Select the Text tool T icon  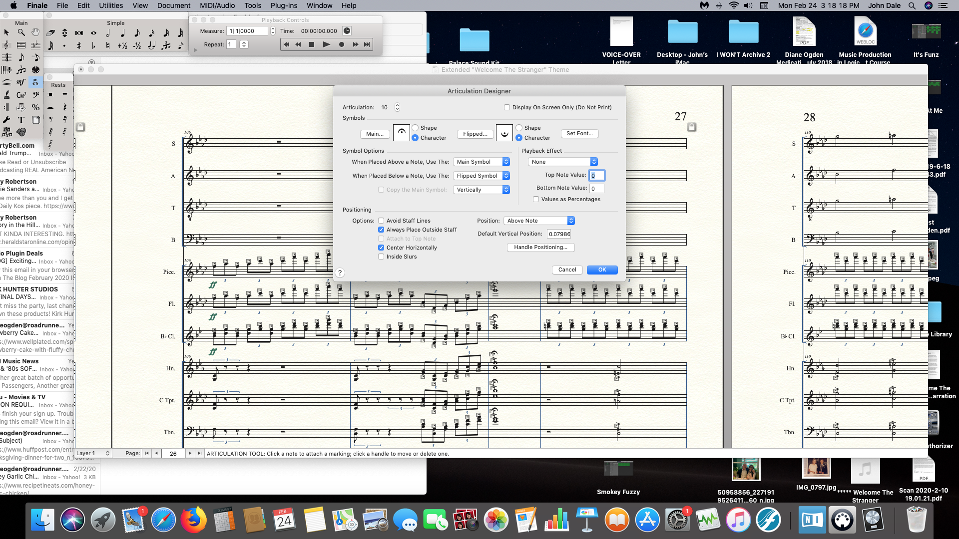21,120
